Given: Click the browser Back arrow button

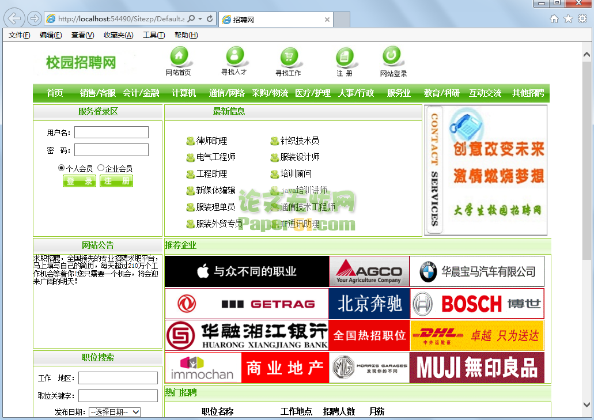Looking at the screenshot, I should (14, 18).
